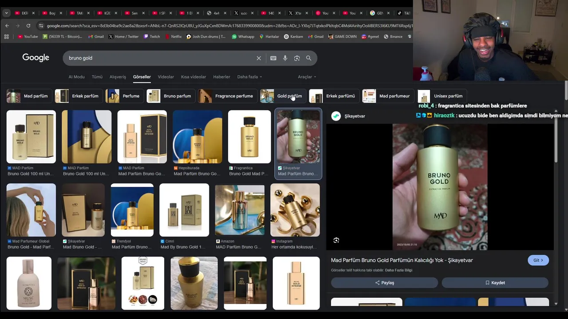Screen dimensions: 568x319
Task: Click the Git button in preview panel
Action: [x=538, y=261]
